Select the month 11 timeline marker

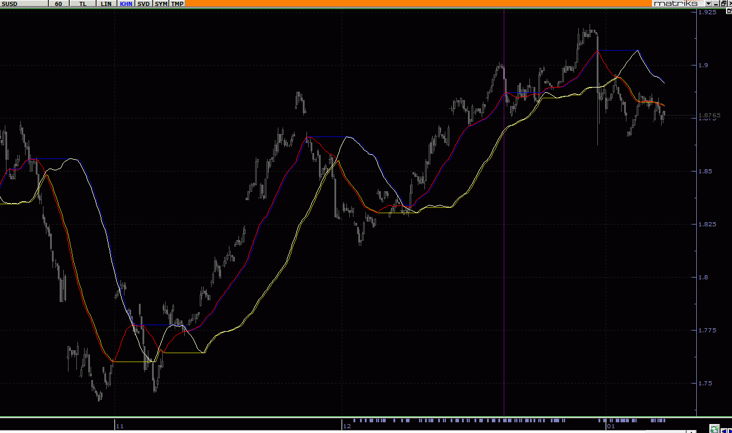pos(120,426)
